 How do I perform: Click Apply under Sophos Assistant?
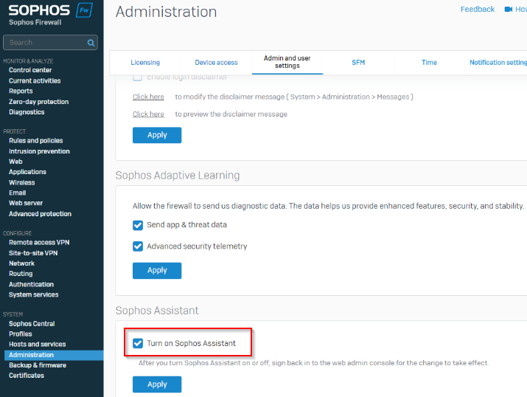157,384
